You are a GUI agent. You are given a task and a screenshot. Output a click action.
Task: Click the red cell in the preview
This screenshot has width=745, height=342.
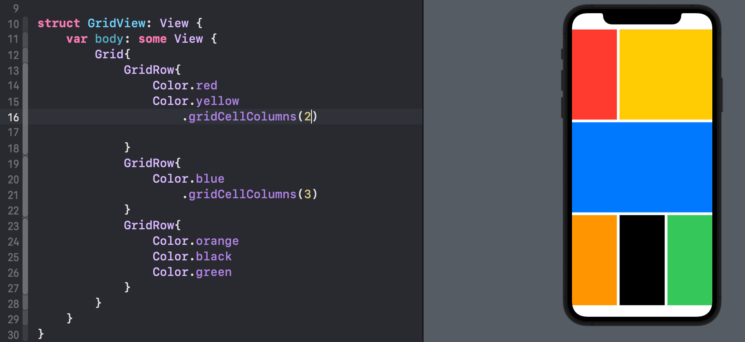[594, 74]
